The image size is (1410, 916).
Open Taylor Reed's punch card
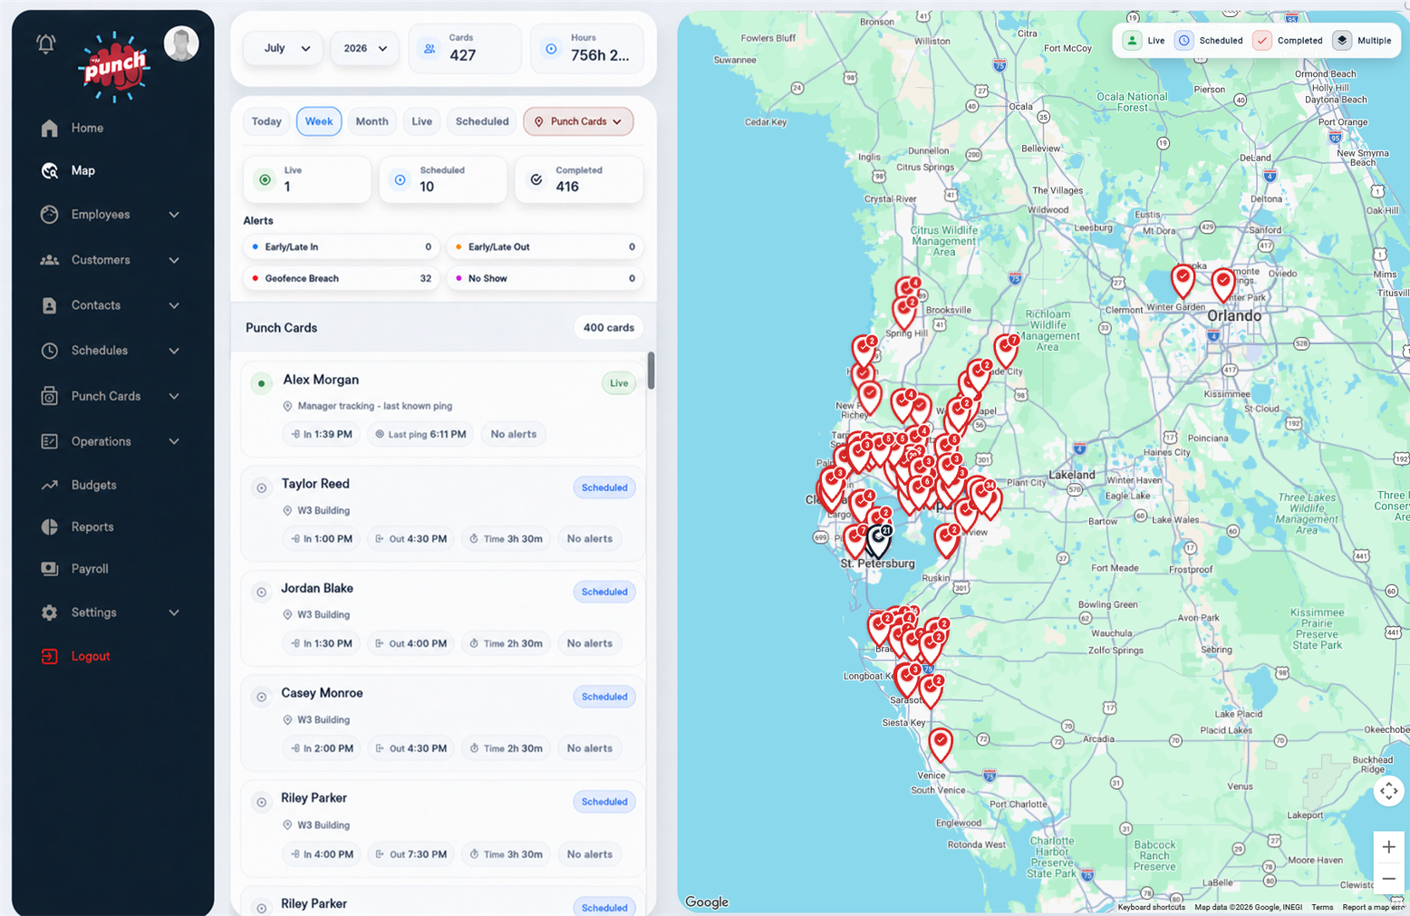pos(443,514)
